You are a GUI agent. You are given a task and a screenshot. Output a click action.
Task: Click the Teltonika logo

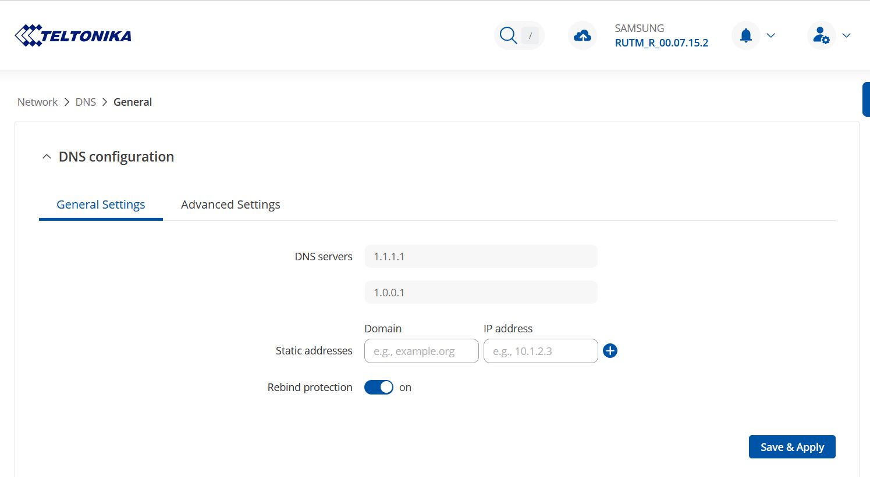tap(73, 35)
